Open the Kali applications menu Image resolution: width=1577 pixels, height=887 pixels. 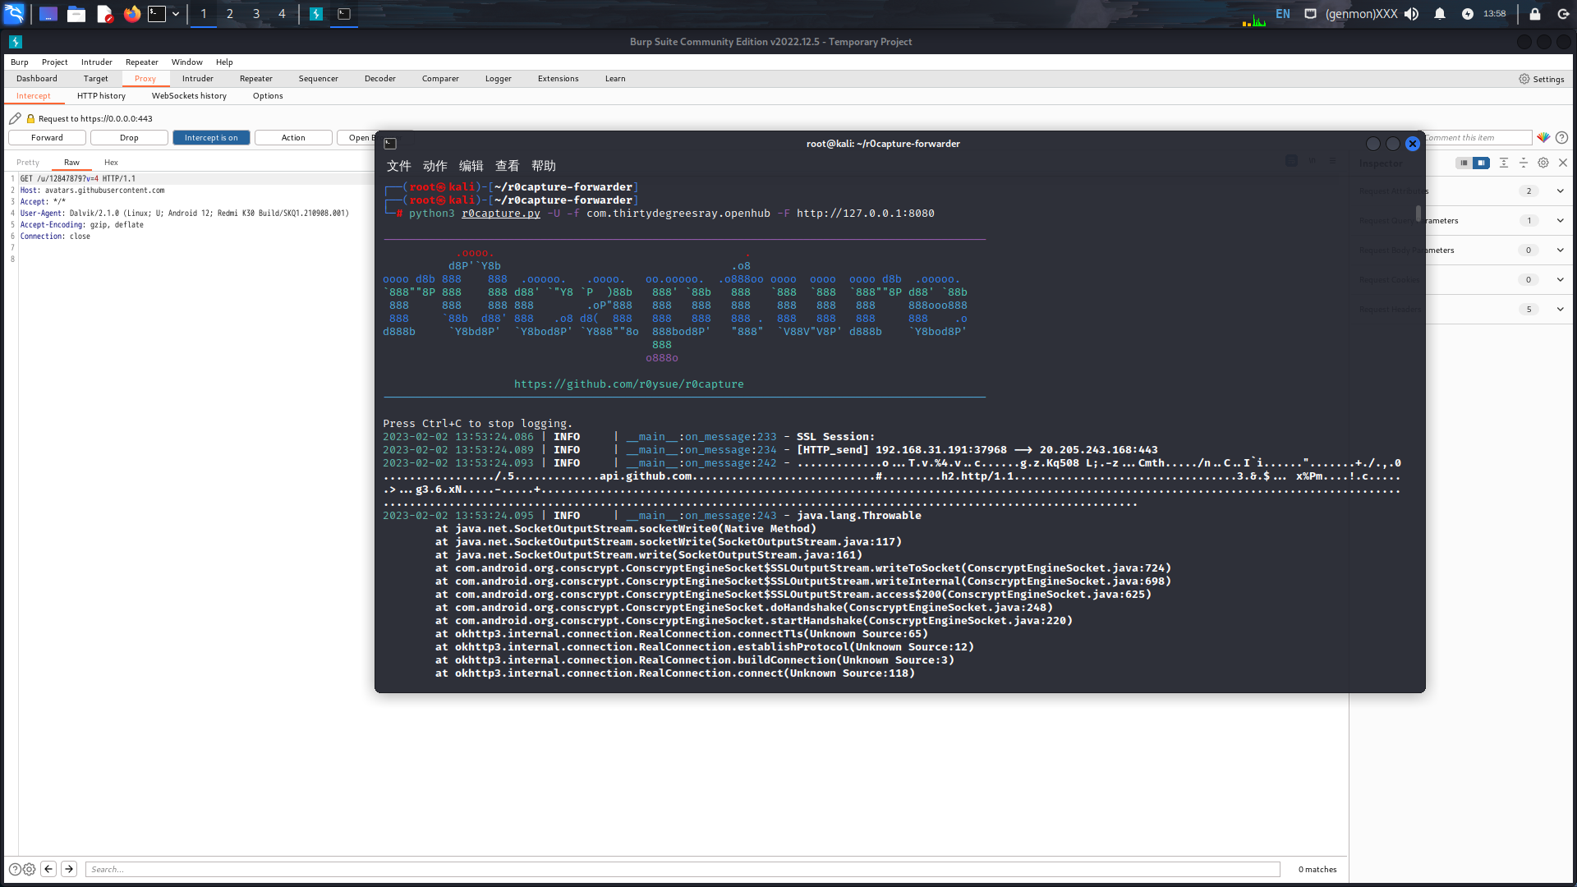[15, 14]
